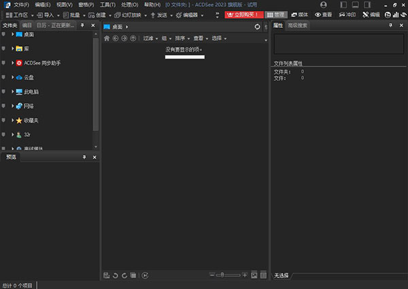Open the 视图(V) menu
408x289 pixels.
(65, 5)
